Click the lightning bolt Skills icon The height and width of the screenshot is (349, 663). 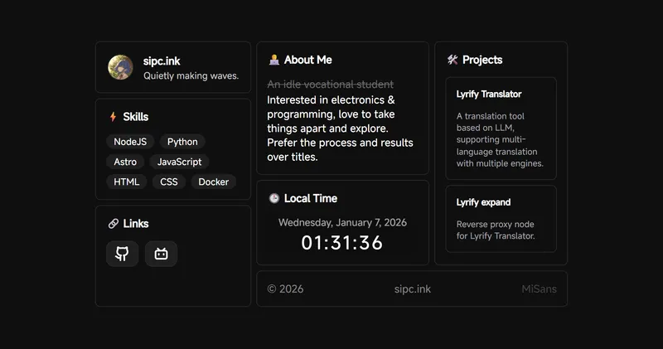113,117
